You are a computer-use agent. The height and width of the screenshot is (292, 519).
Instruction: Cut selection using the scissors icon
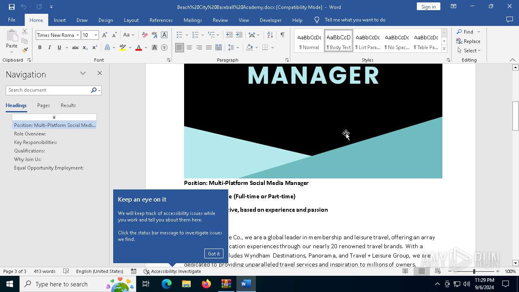[25, 32]
